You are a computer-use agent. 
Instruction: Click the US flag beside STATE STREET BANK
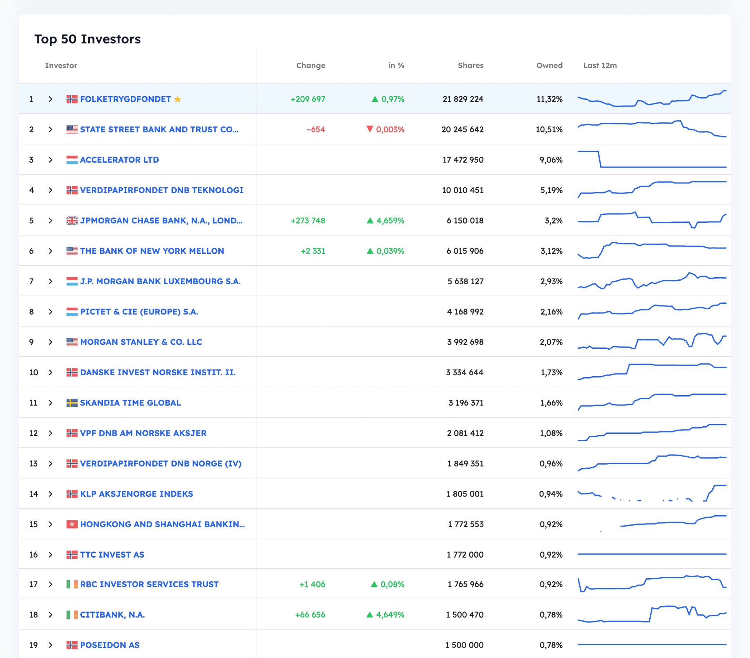72,129
